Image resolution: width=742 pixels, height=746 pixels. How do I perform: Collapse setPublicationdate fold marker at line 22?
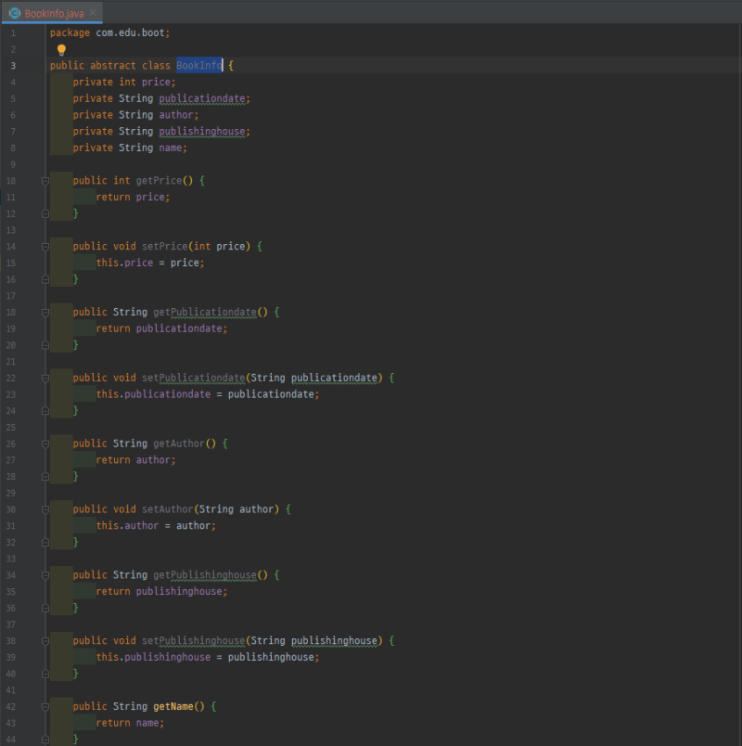click(x=45, y=378)
